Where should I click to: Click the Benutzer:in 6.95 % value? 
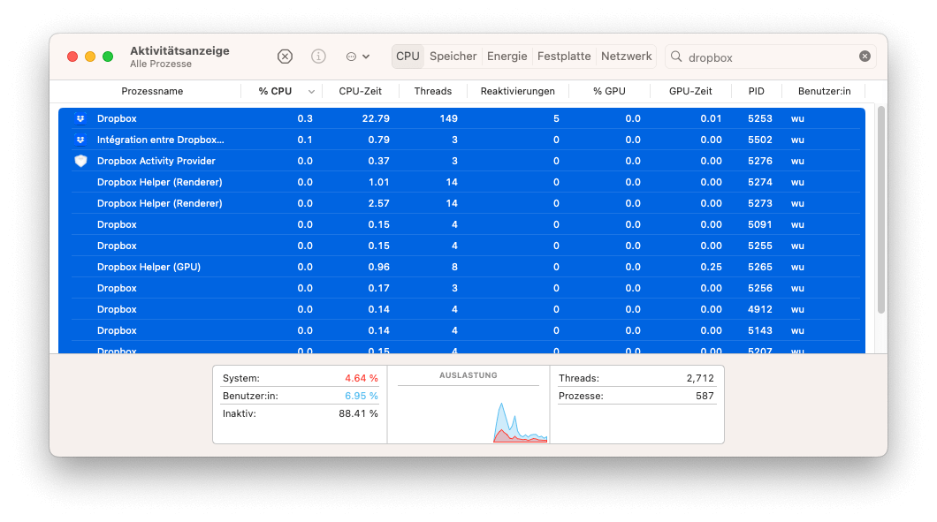[x=361, y=396]
